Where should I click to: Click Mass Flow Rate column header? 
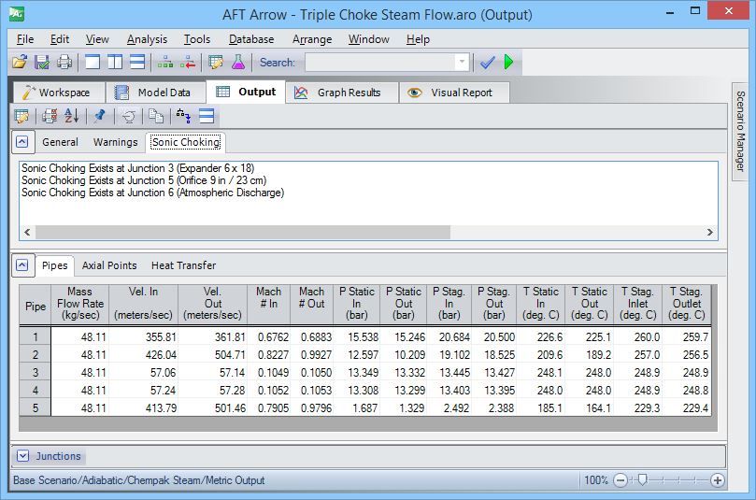click(x=80, y=304)
